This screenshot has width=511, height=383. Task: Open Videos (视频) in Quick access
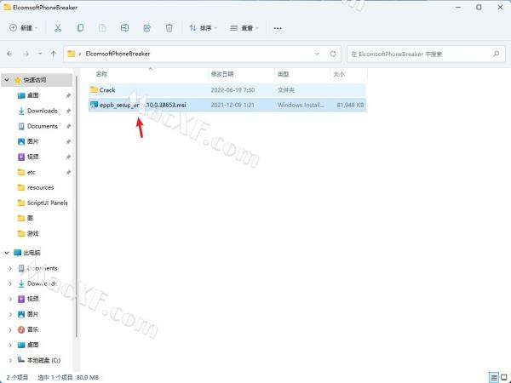click(x=32, y=157)
